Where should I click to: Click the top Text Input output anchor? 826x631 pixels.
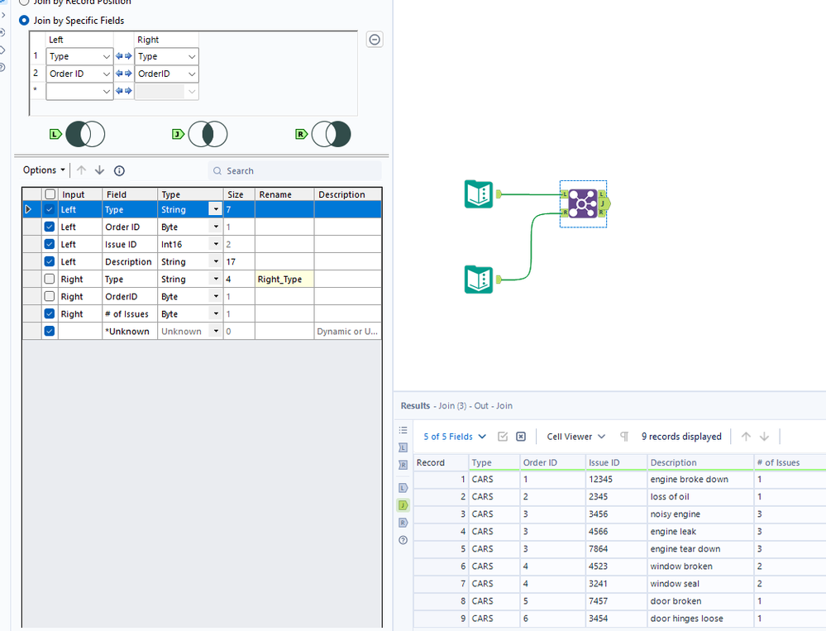coord(499,194)
